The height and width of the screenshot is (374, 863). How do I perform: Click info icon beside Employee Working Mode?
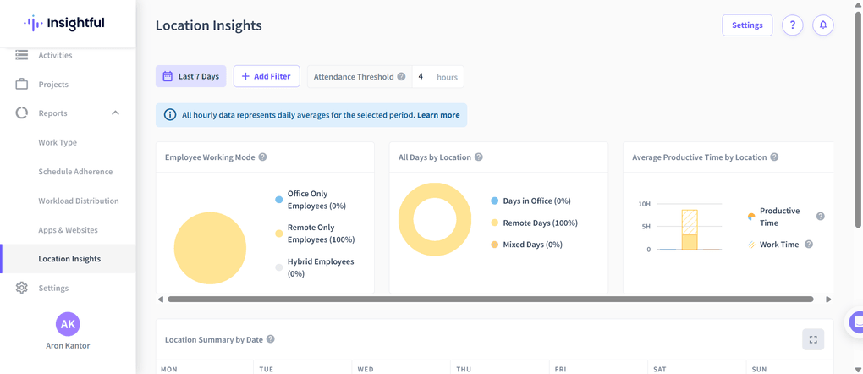point(262,157)
